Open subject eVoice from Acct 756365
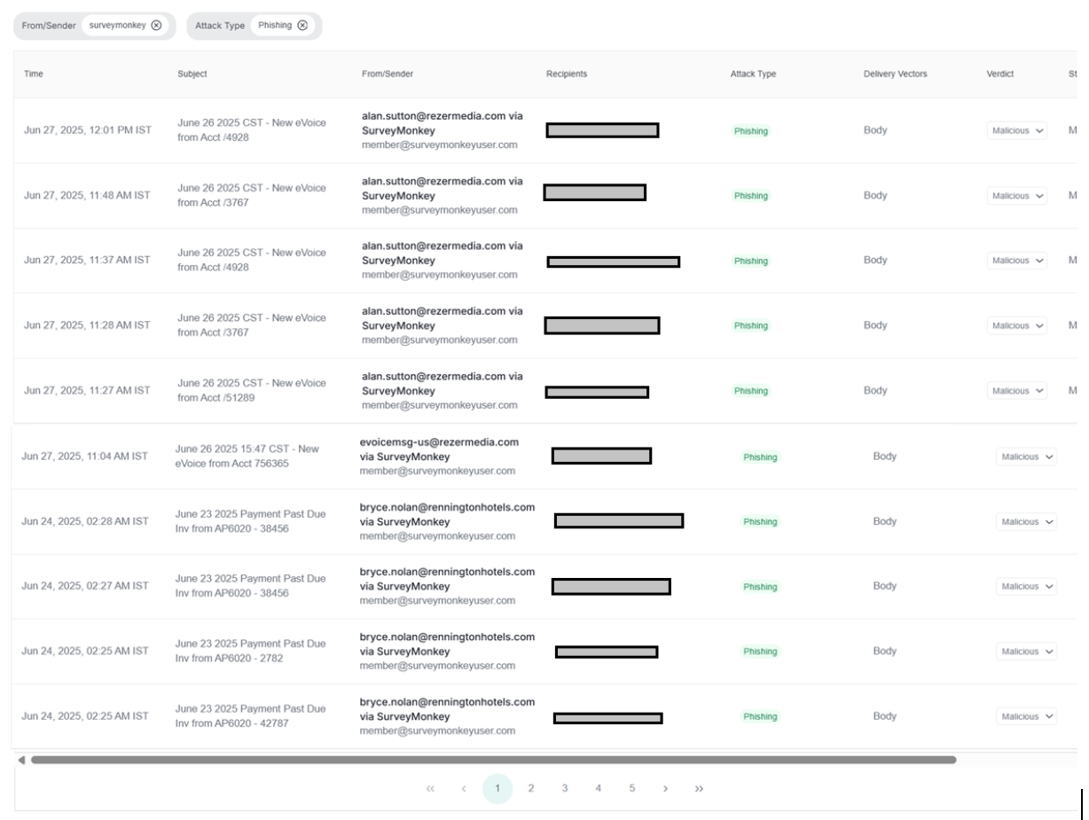 tap(247, 457)
